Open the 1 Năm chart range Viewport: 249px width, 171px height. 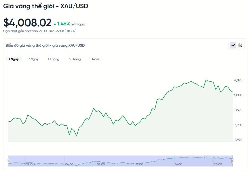(94, 59)
